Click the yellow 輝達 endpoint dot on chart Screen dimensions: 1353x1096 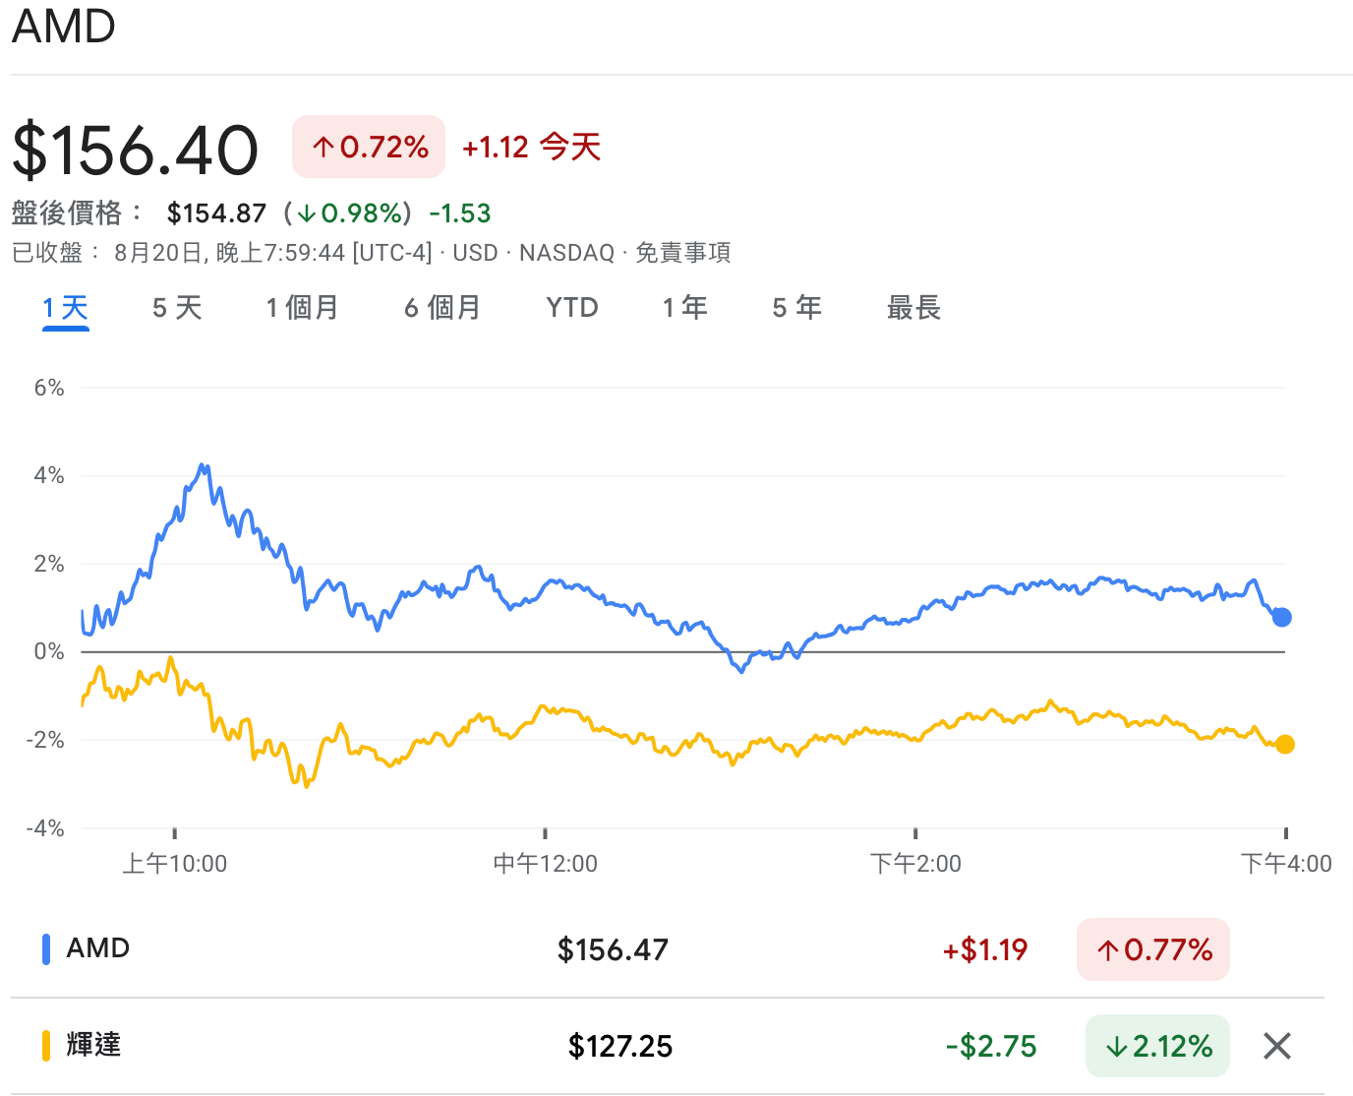[x=1285, y=745]
